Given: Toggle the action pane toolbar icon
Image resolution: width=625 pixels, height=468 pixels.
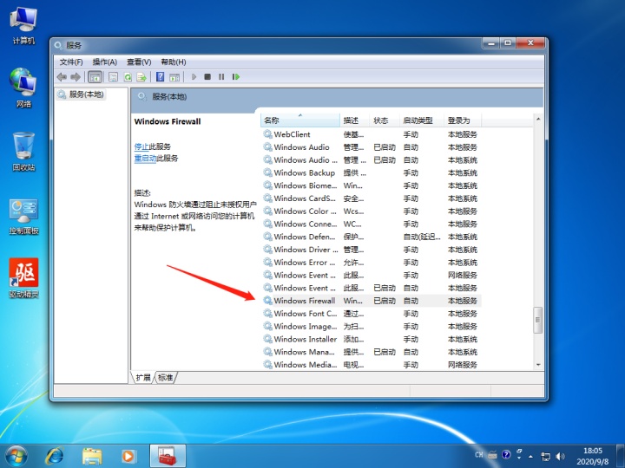Looking at the screenshot, I should click(174, 77).
